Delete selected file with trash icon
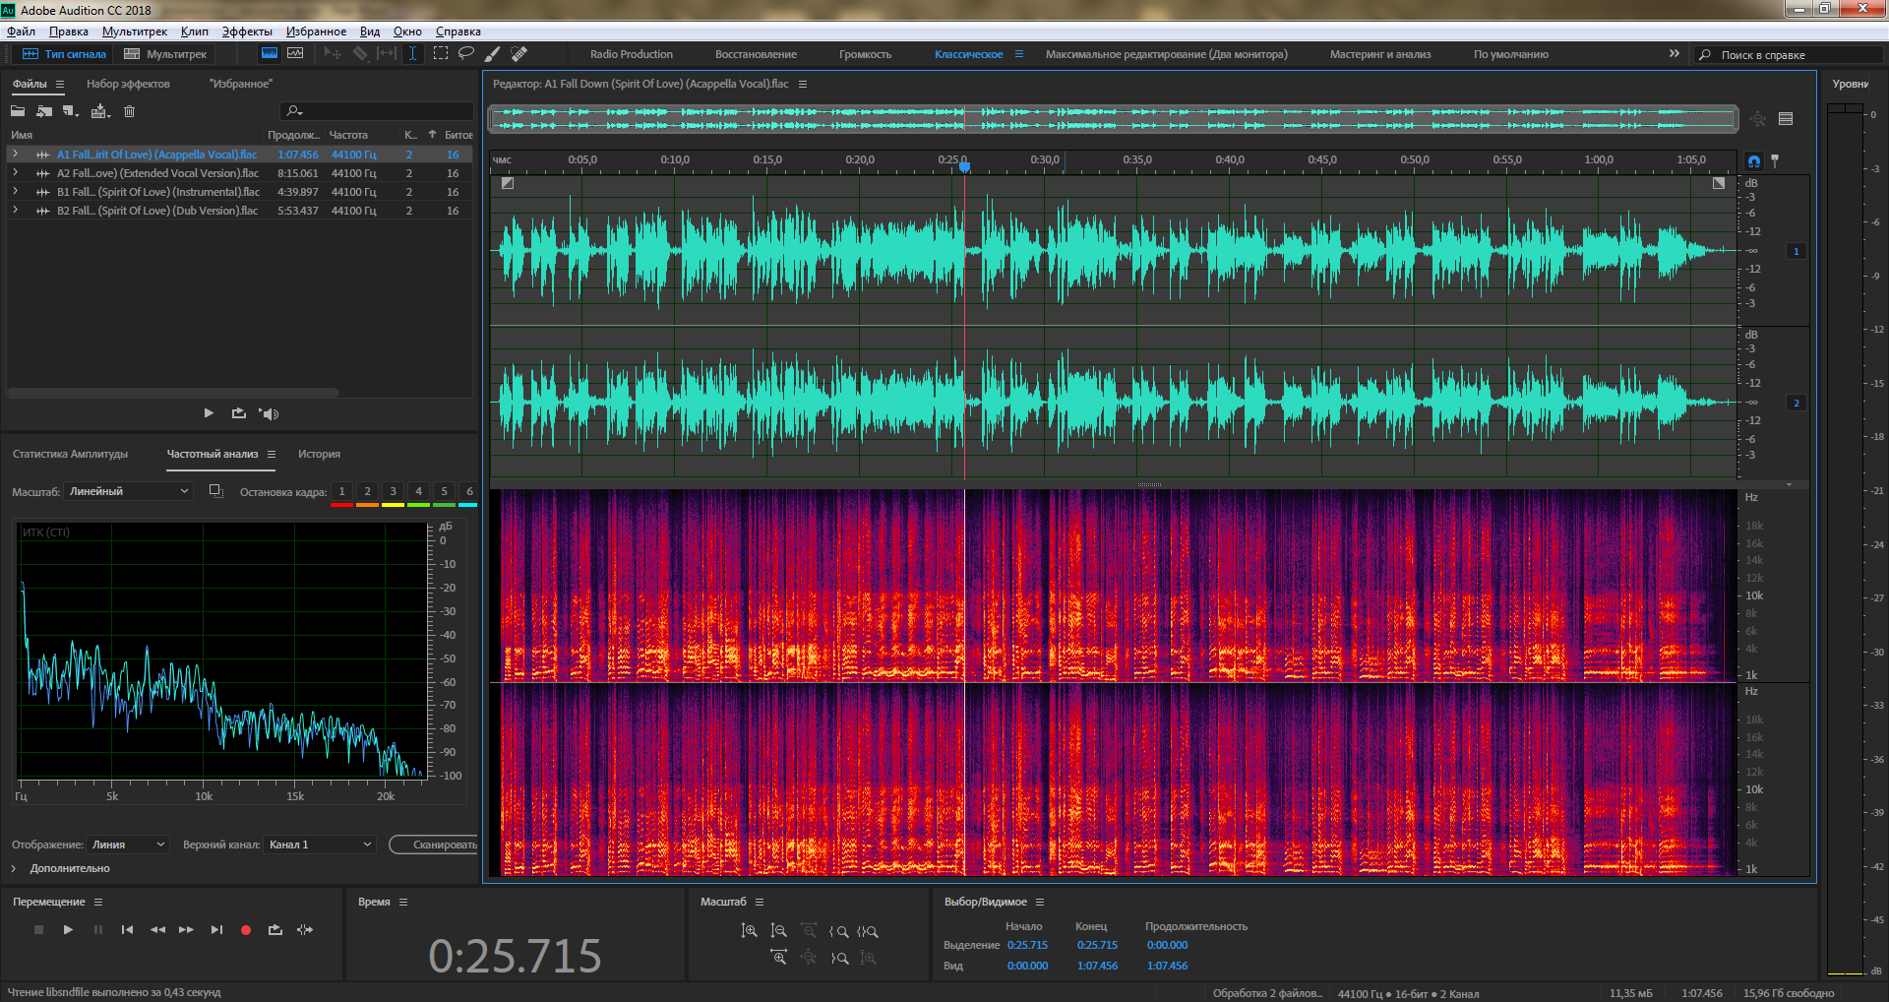Screen dimensions: 1889x1002 click(x=129, y=111)
